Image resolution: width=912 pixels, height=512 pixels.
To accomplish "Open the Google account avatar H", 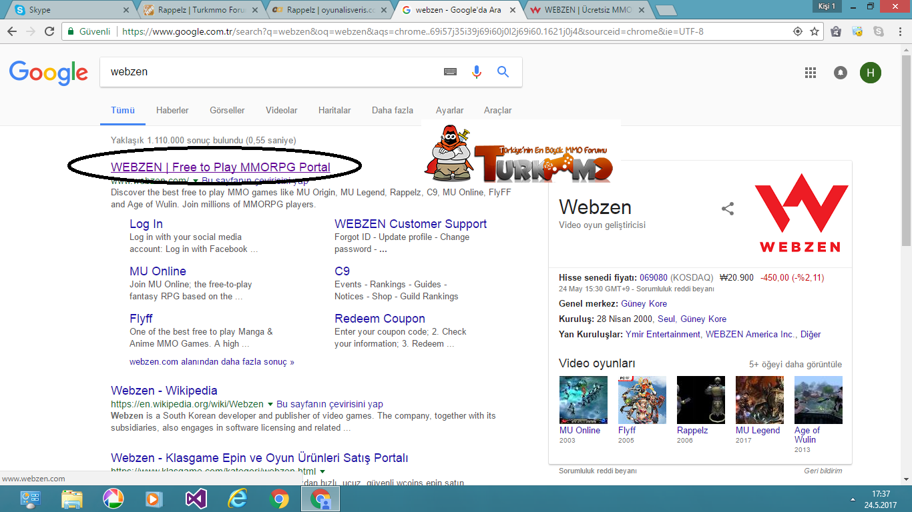I will (x=871, y=73).
